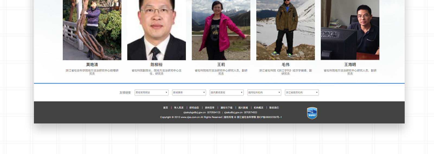Click the photo of 莫艳清
Viewport: 434px width, 154px height.
[x=92, y=30]
